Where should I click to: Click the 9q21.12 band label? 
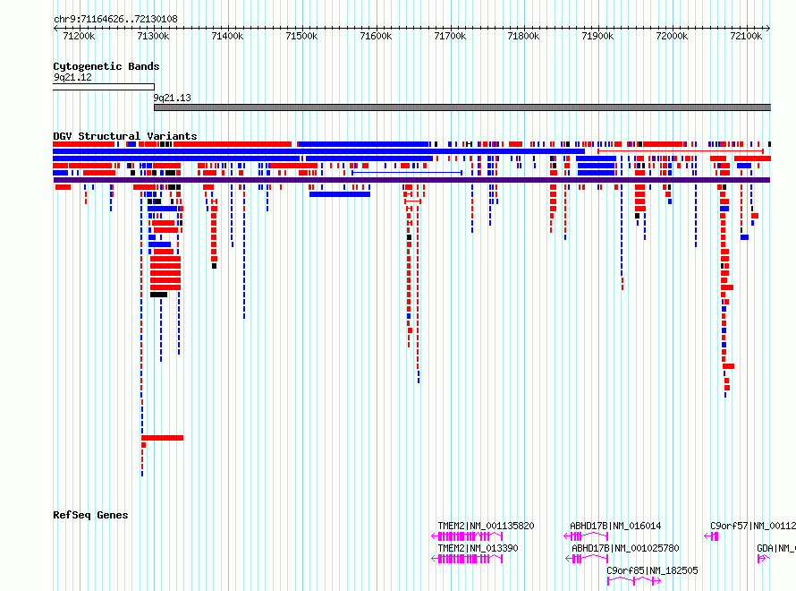pyautogui.click(x=72, y=77)
